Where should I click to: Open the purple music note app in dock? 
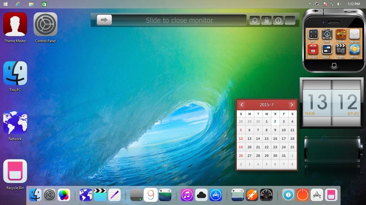pyautogui.click(x=187, y=195)
